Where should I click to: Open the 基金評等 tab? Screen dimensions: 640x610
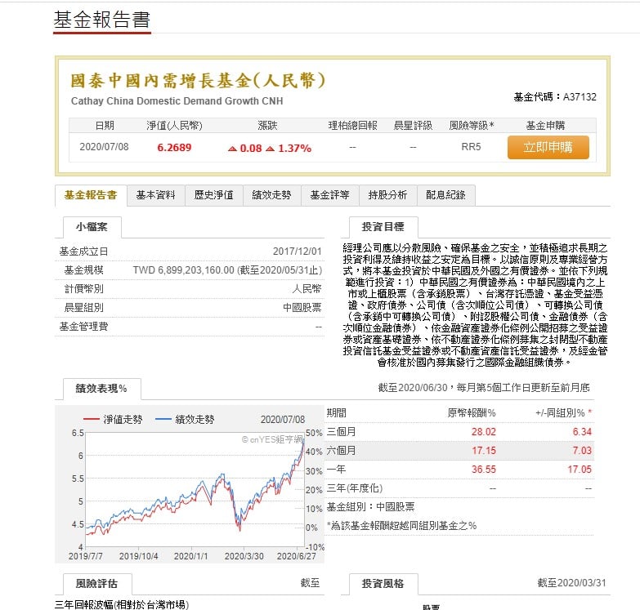pyautogui.click(x=329, y=195)
